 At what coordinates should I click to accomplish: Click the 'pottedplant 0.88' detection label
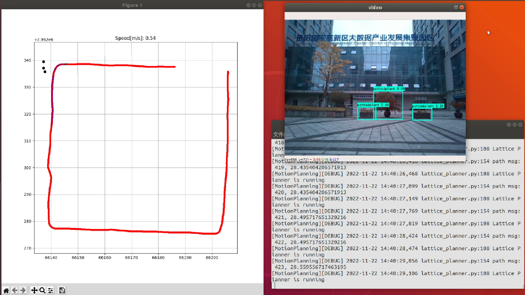point(389,89)
